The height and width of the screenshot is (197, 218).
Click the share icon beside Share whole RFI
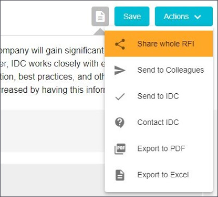pos(120,44)
